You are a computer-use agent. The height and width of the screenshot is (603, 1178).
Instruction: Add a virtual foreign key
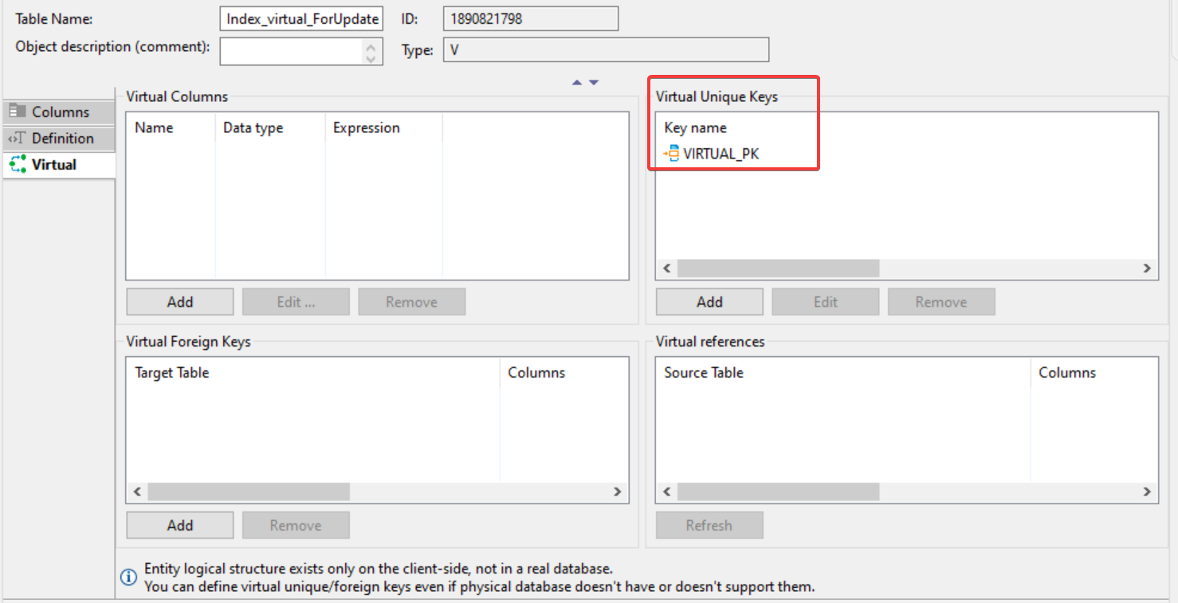[179, 525]
